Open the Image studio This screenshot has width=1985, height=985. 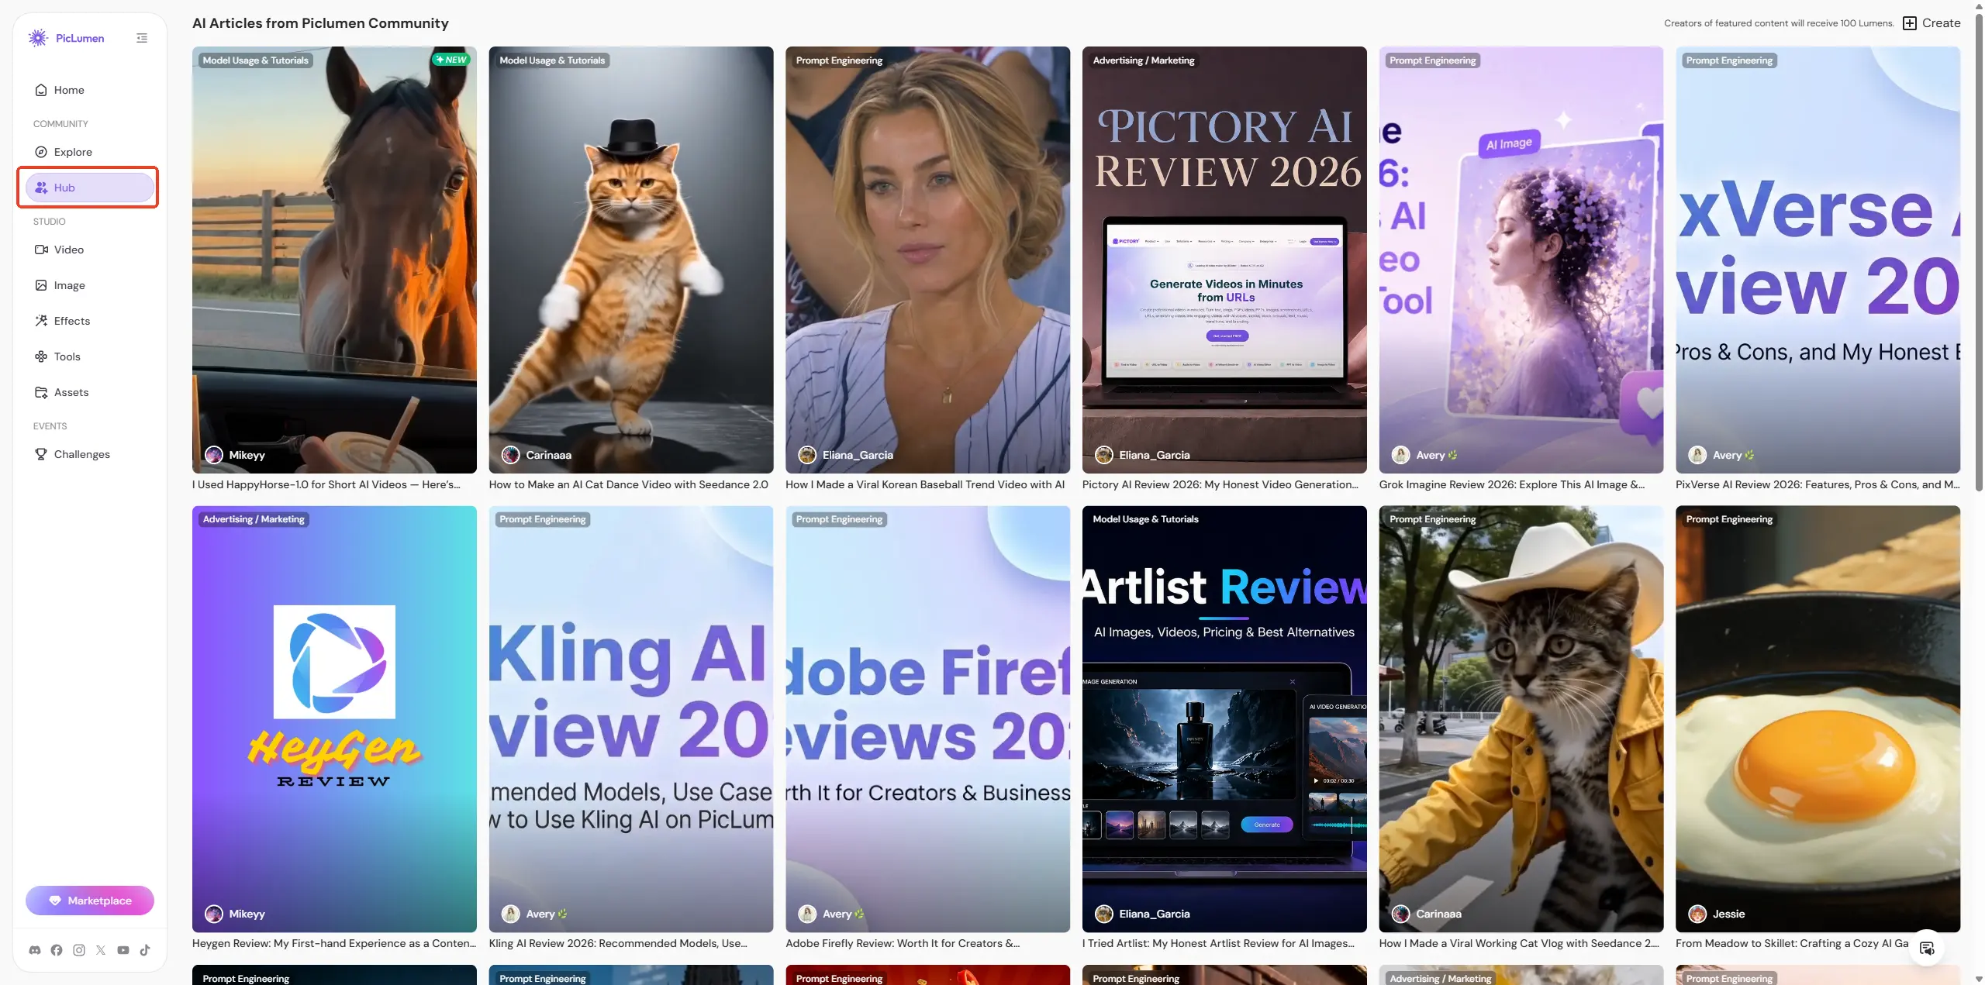(x=90, y=285)
